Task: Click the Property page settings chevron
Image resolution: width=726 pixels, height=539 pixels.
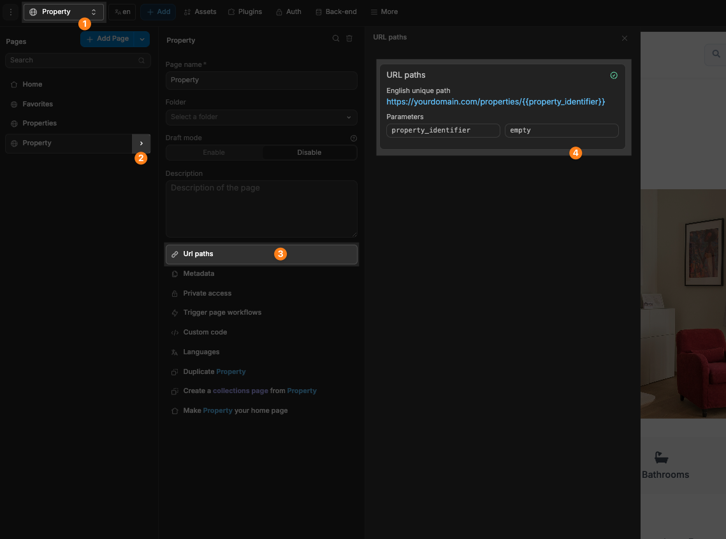Action: point(141,143)
